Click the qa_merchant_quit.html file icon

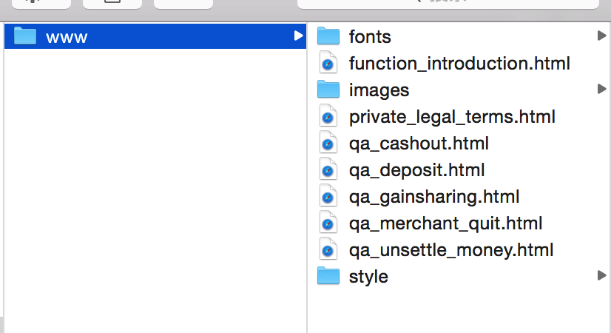click(x=328, y=223)
